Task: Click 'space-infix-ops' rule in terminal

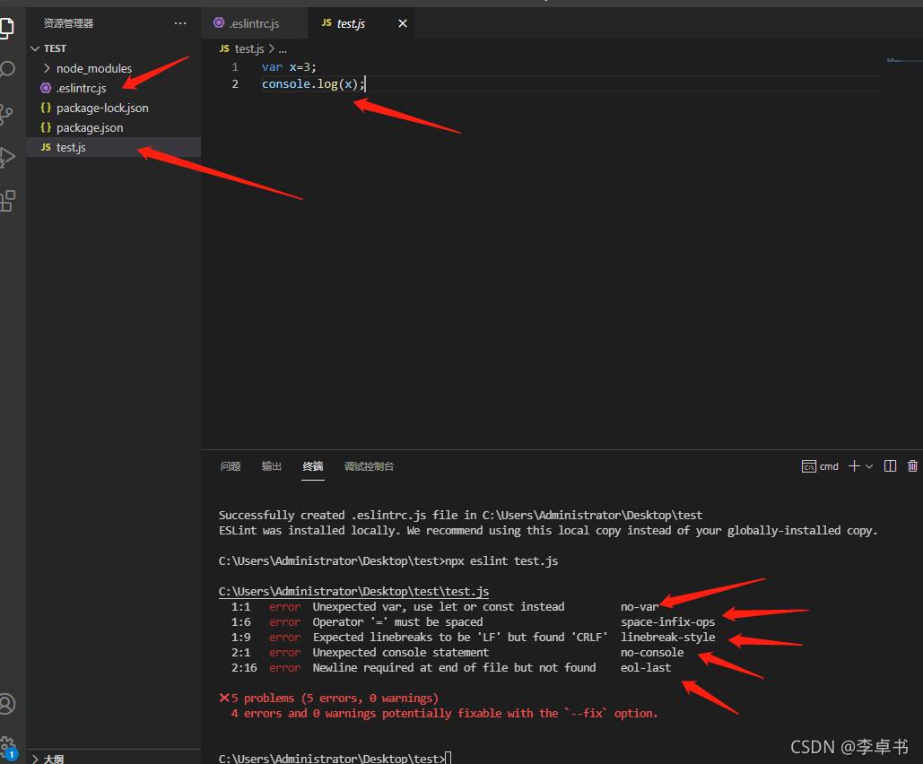Action: 667,622
